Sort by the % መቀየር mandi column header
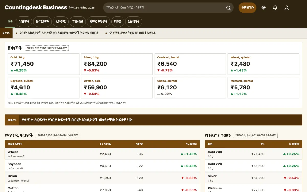Viewport: 307px width, 192px height. 191,144
